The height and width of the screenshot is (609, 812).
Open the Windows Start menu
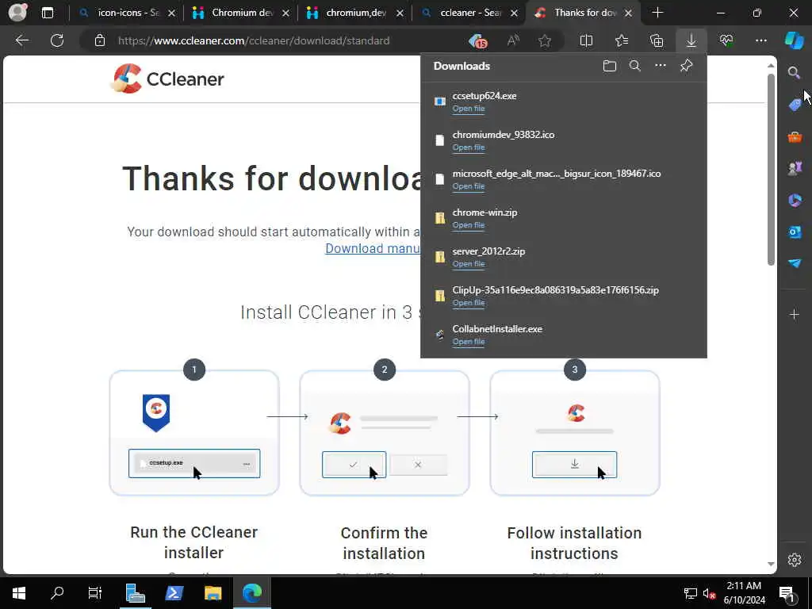19,593
